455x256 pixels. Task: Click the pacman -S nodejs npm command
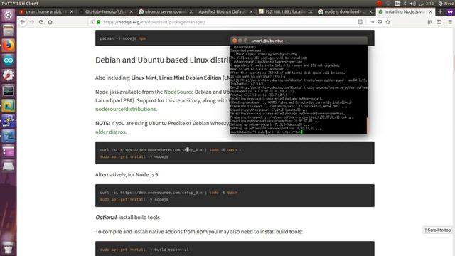123,38
